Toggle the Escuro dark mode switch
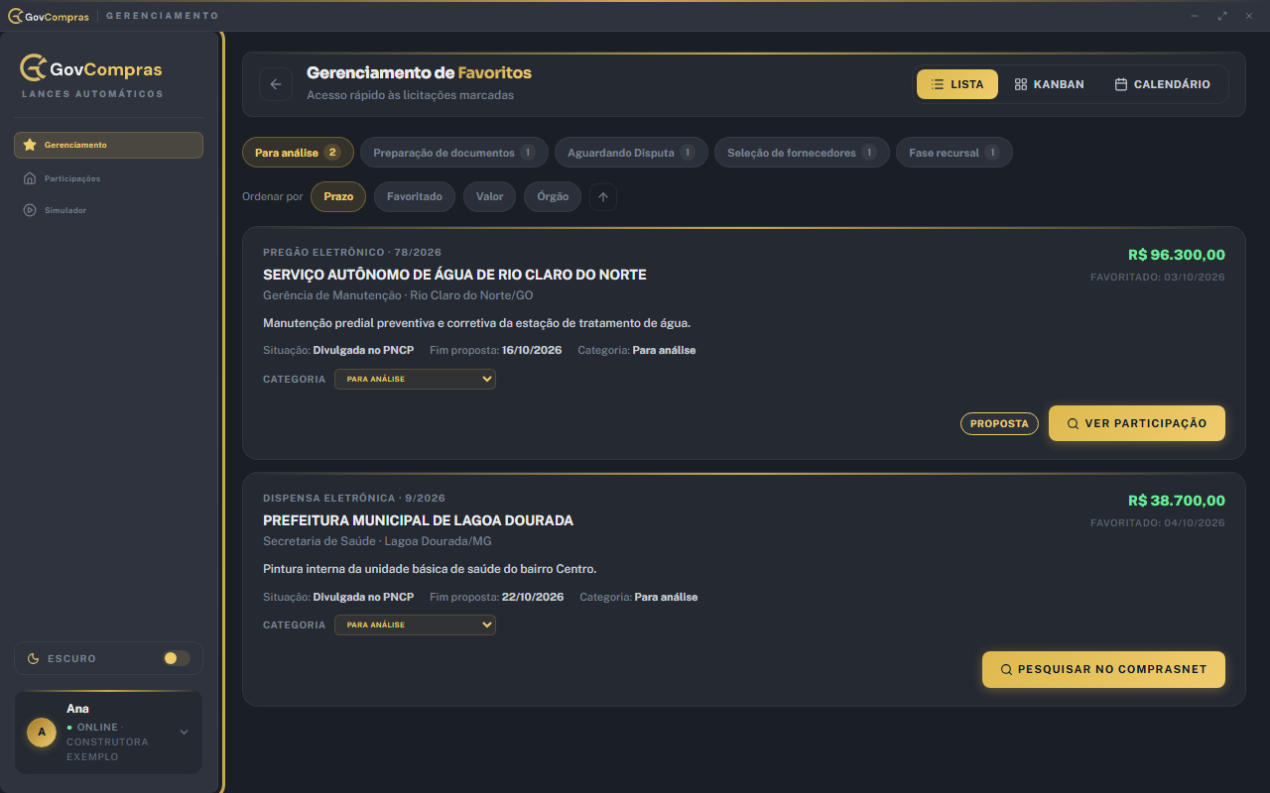The image size is (1270, 793). [x=177, y=658]
